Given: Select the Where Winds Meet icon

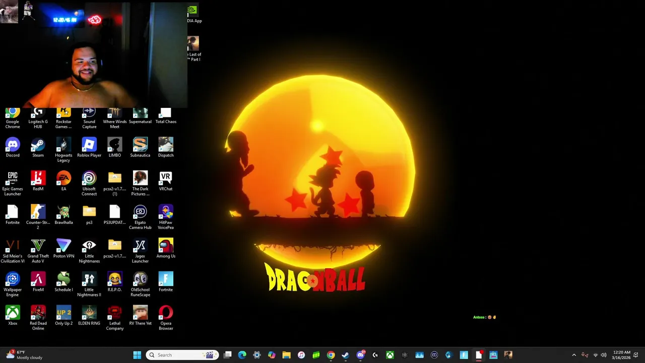Looking at the screenshot, I should pos(114,118).
